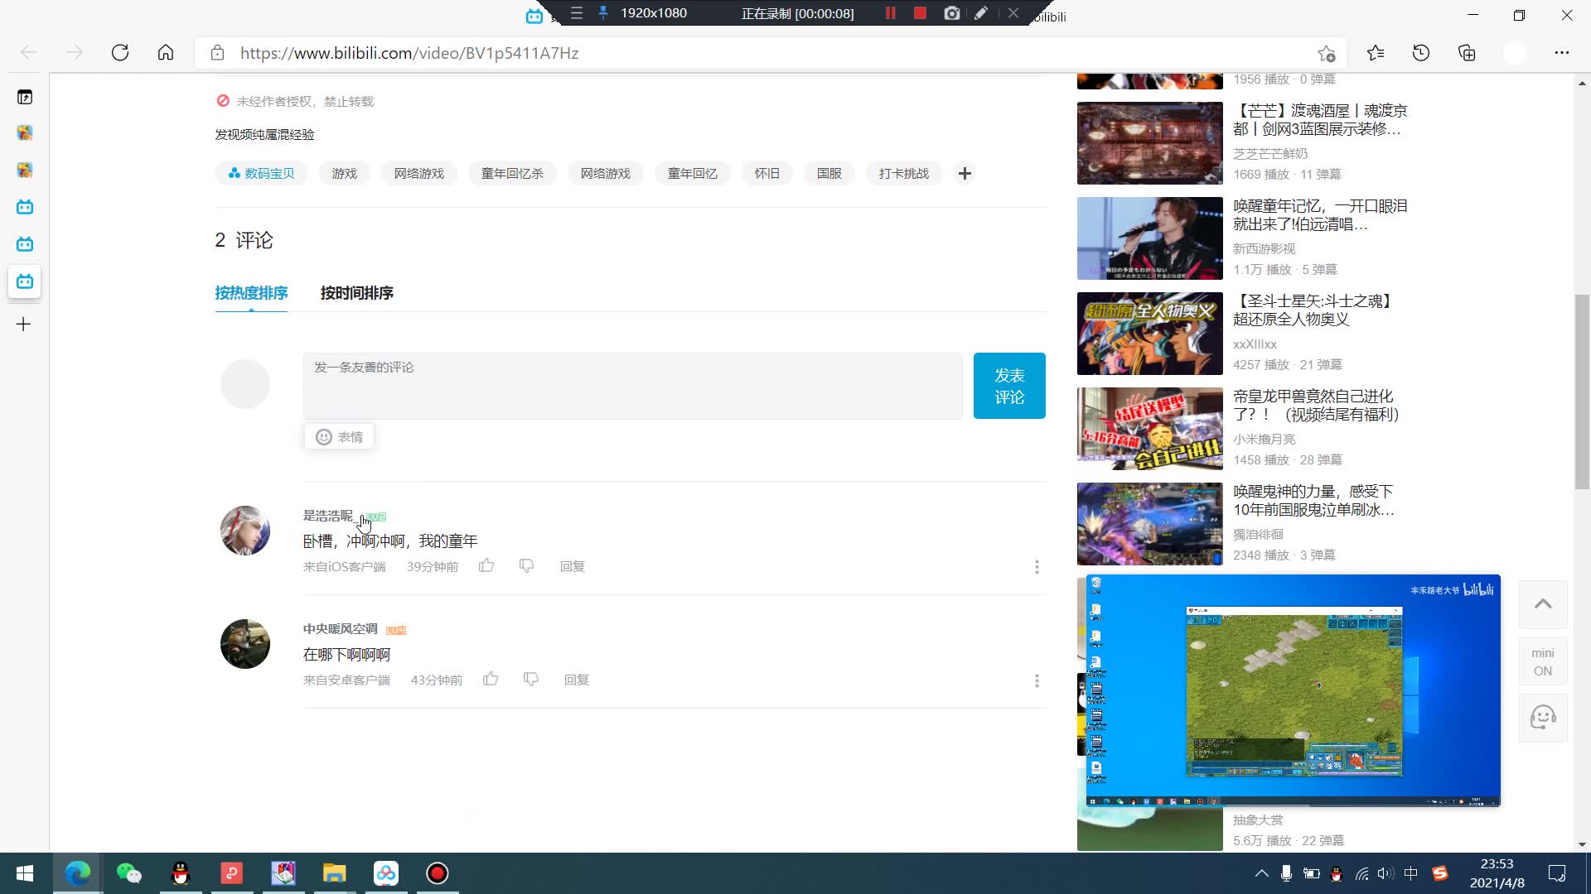Focus the comment text box

[632, 386]
